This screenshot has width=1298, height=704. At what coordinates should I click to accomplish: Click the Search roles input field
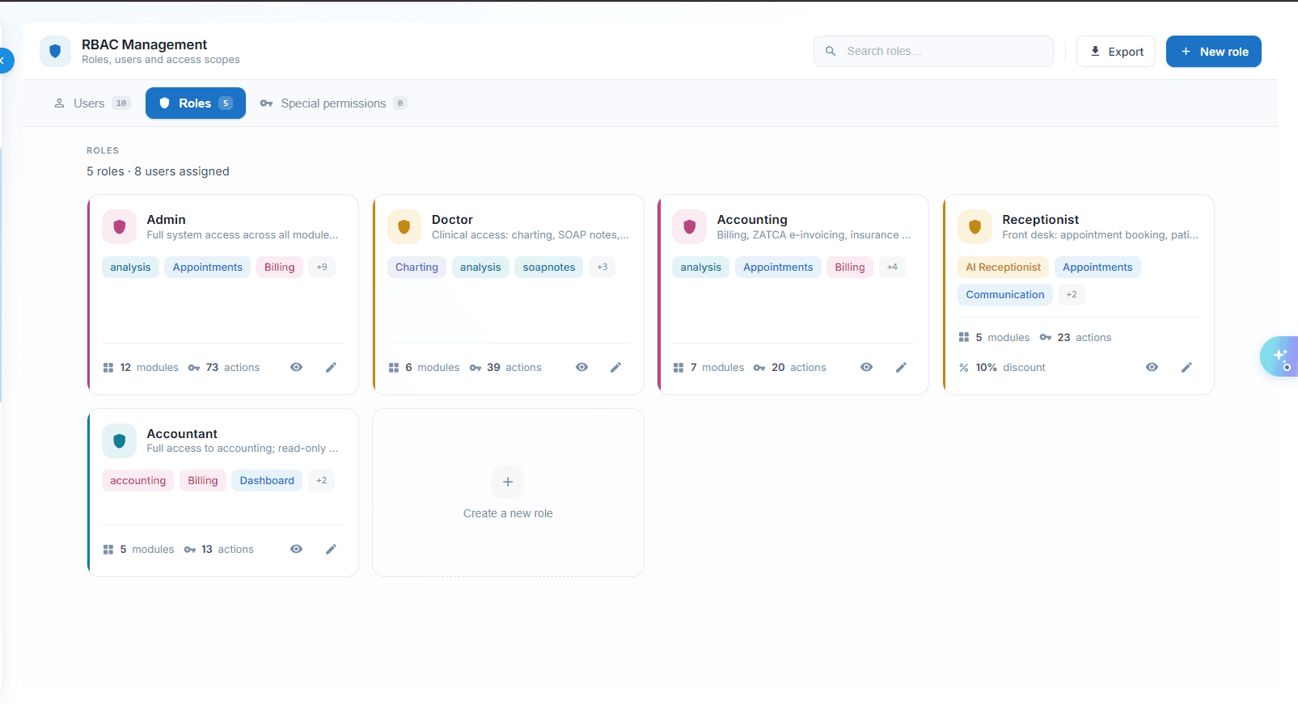[933, 51]
